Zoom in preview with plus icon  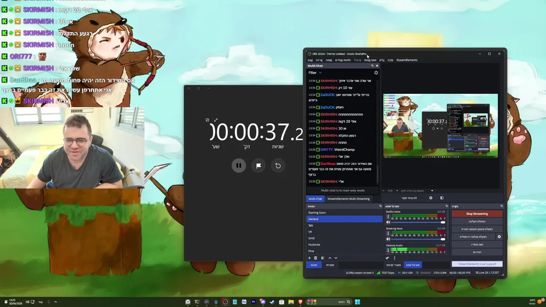tap(397, 191)
